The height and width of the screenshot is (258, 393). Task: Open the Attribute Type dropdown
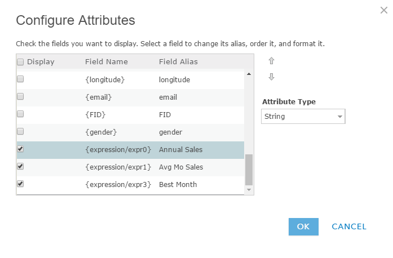(x=303, y=117)
